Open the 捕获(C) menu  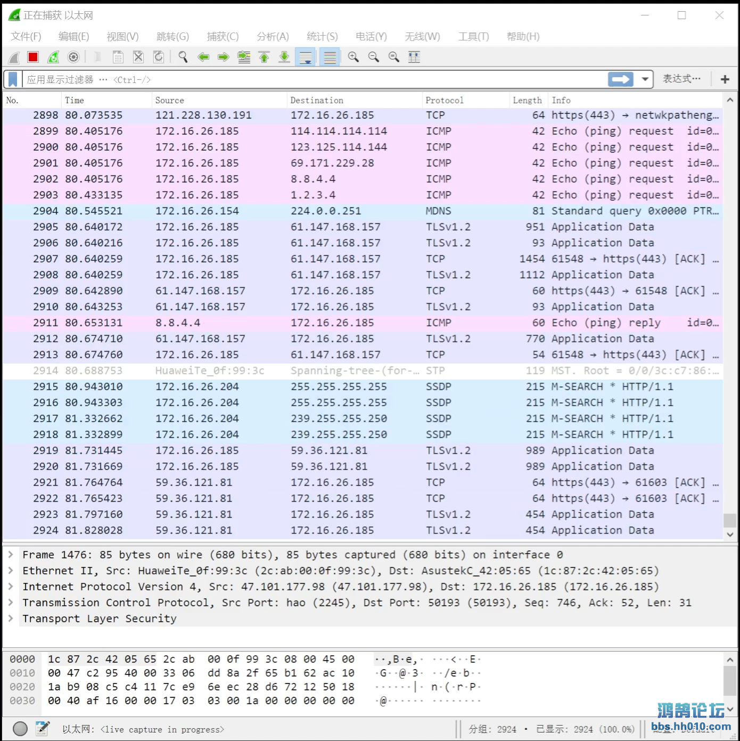[223, 36]
